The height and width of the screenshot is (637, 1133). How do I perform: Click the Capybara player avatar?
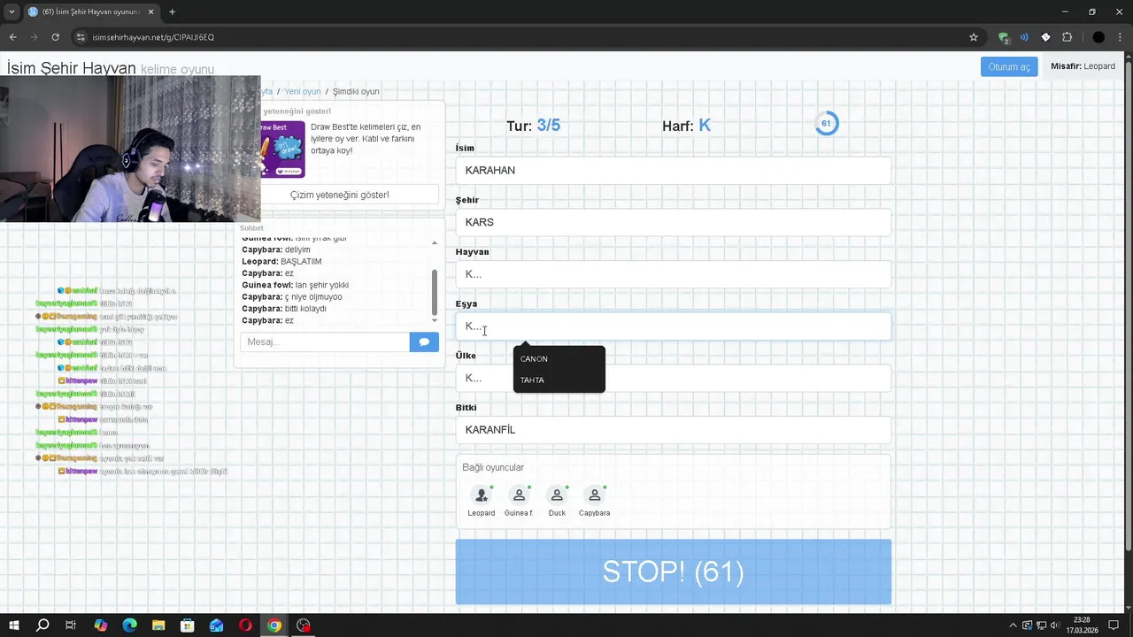tap(595, 495)
